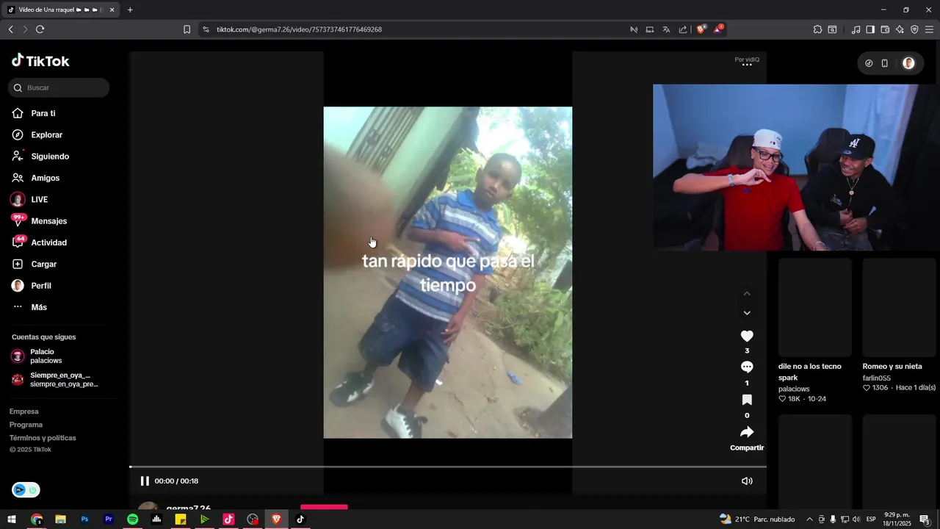Go to previous video up chevron
Screen dimensions: 940x529
pos(747,293)
